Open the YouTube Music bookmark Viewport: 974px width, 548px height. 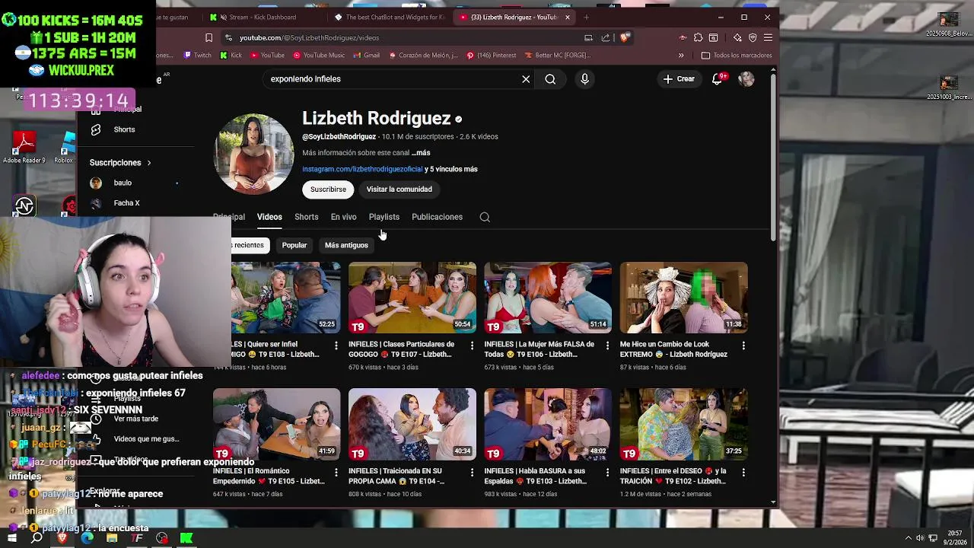319,56
